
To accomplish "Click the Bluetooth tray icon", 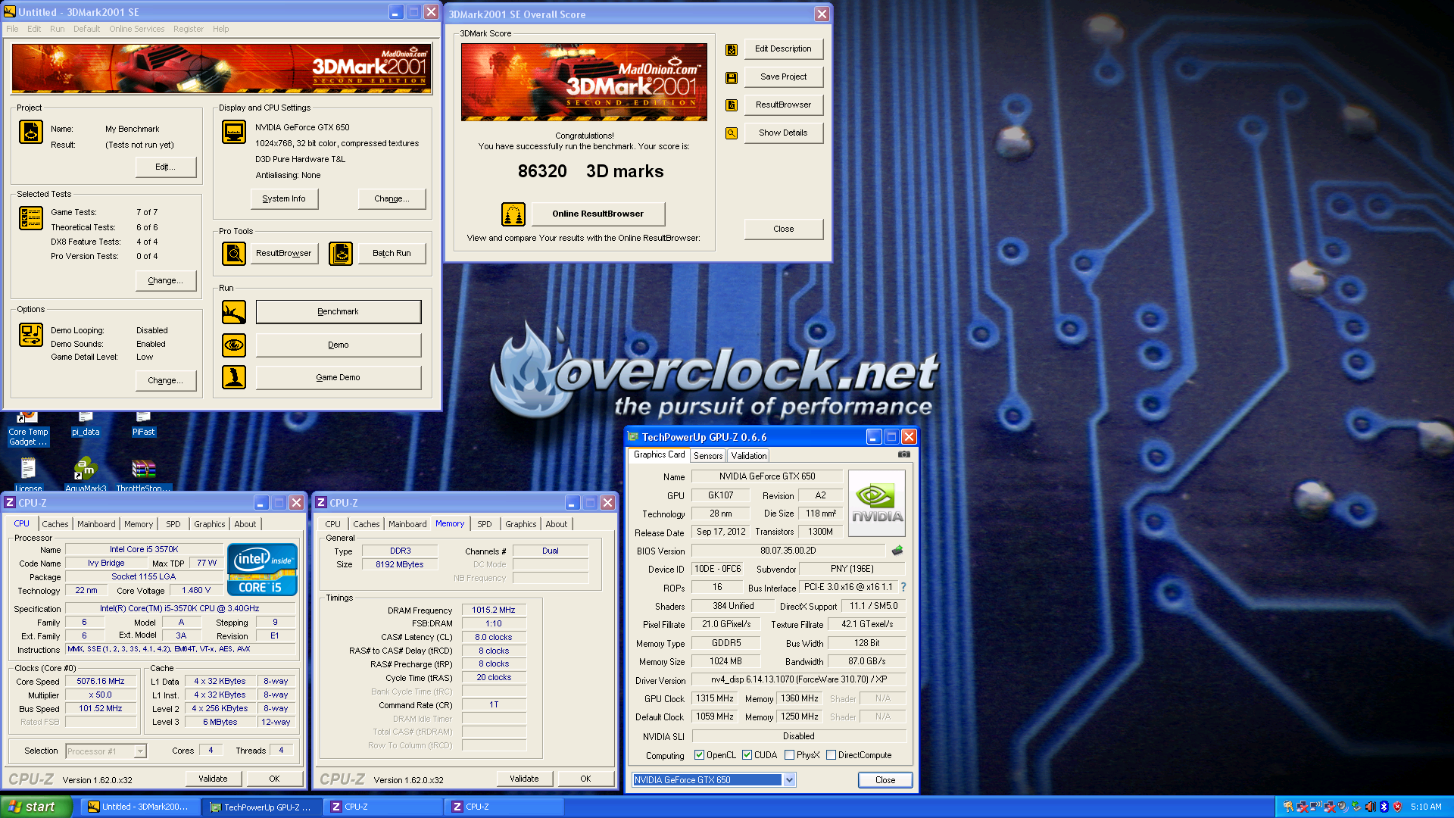I will pos(1384,807).
